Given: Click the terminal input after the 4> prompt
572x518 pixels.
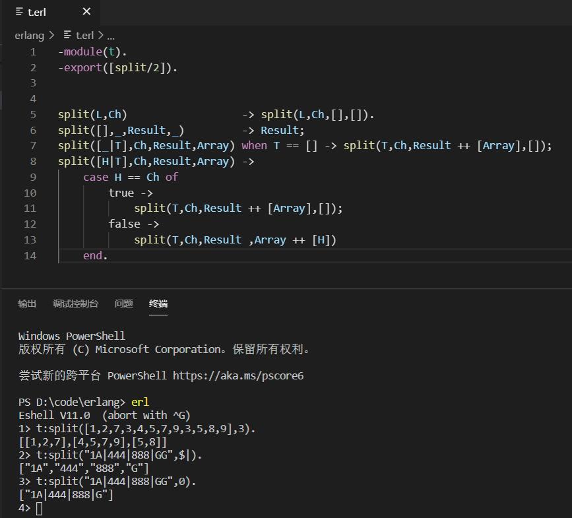Looking at the screenshot, I should click(x=38, y=508).
